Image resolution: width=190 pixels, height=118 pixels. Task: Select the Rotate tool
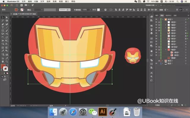(3, 37)
